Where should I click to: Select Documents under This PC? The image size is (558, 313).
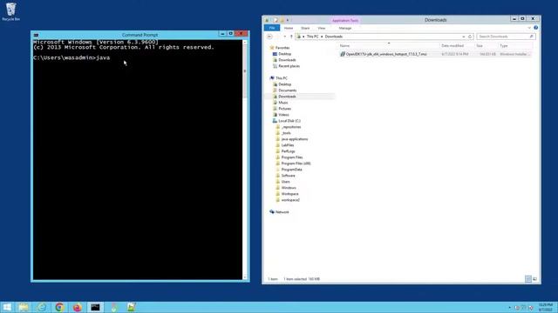click(x=287, y=90)
